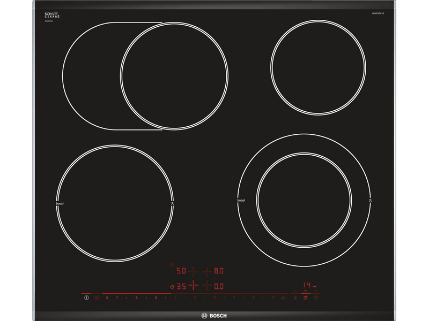Image resolution: width=429 pixels, height=321 pixels.
Task: Select the upper-left zone displaying 5.0
Action: pos(181,271)
